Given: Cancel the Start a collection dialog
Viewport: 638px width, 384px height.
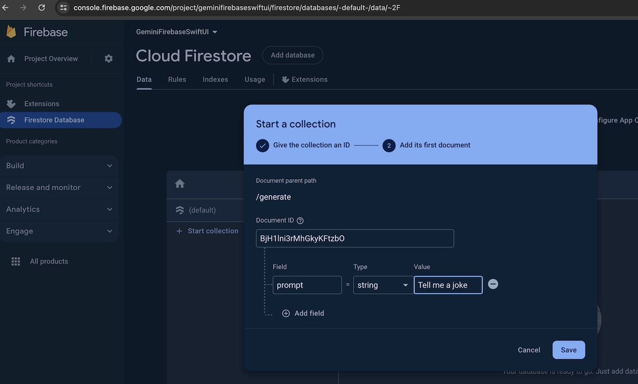Looking at the screenshot, I should tap(529, 350).
